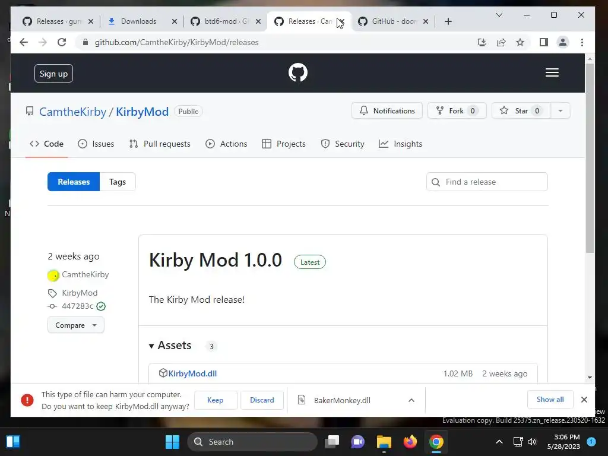The height and width of the screenshot is (456, 608).
Task: Click the Find a release search field
Action: click(x=487, y=182)
